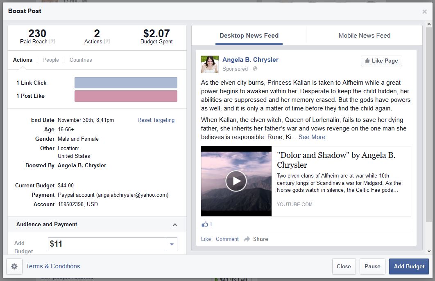Image resolution: width=435 pixels, height=281 pixels.
Task: Click the Account 159502398, USD text
Action: [x=78, y=204]
